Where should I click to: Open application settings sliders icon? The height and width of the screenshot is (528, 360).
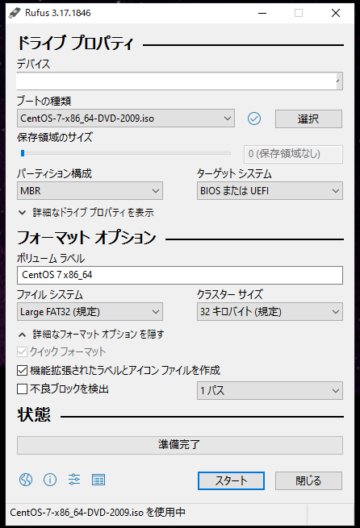click(74, 479)
